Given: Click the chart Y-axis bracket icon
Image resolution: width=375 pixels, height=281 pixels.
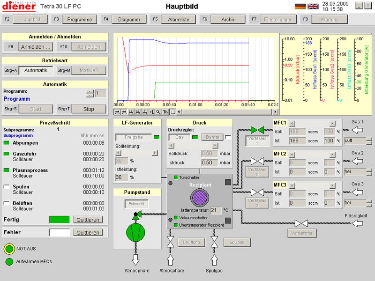Looking at the screenshot, I should click(151, 112).
